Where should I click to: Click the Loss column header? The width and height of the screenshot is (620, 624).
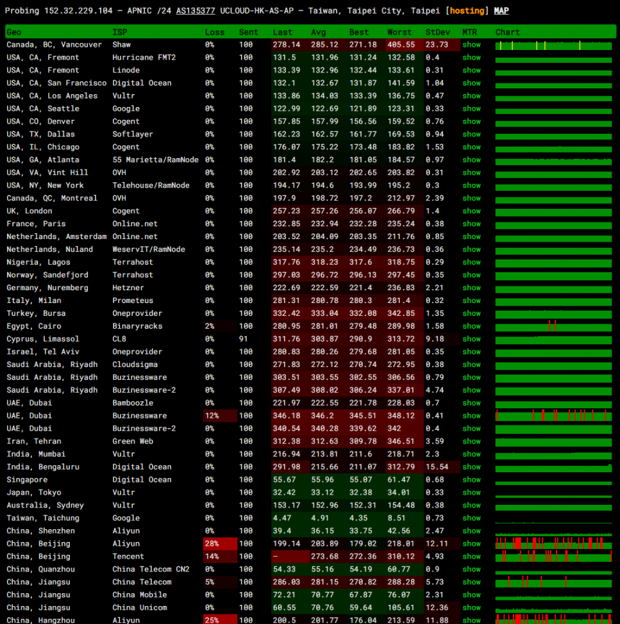coord(215,32)
